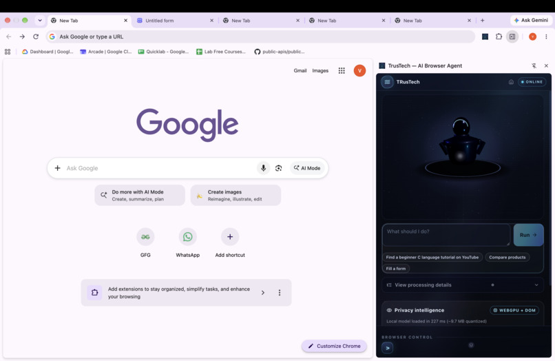555x361 pixels.
Task: Open the bookmarks apps grid icon
Action: point(8,52)
